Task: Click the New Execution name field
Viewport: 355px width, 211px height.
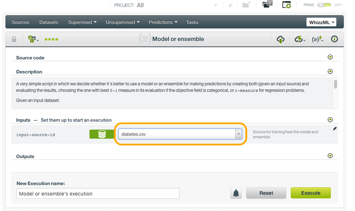Action: [98, 193]
